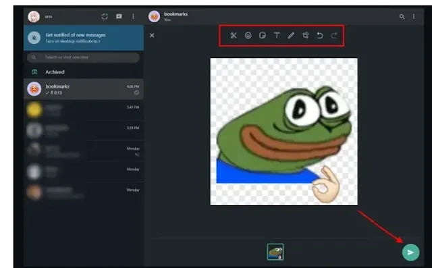Focus the Search or start new chat field

pyautogui.click(x=83, y=57)
